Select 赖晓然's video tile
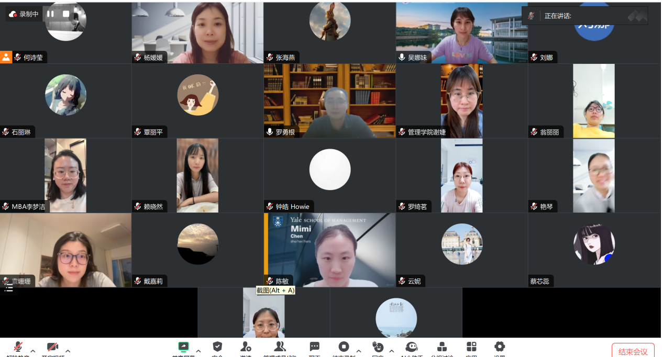664x357 pixels. (197, 175)
